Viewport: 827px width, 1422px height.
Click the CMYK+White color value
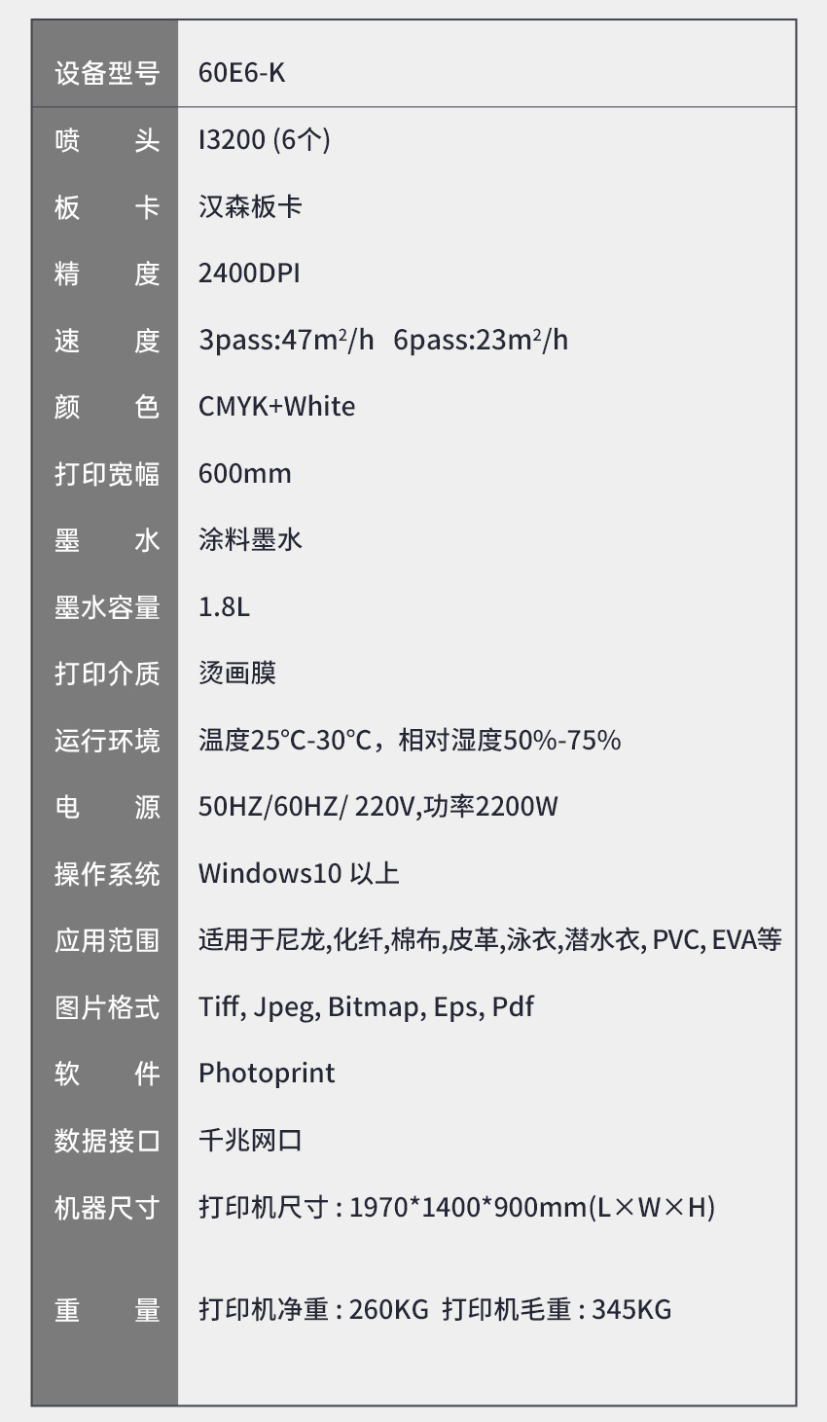click(x=276, y=407)
